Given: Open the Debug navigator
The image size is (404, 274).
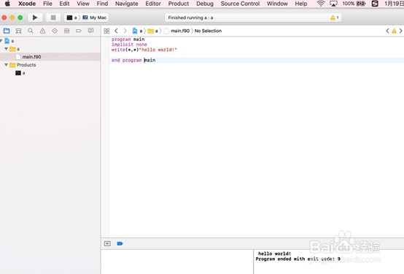Looking at the screenshot, I should pyautogui.click(x=67, y=31).
